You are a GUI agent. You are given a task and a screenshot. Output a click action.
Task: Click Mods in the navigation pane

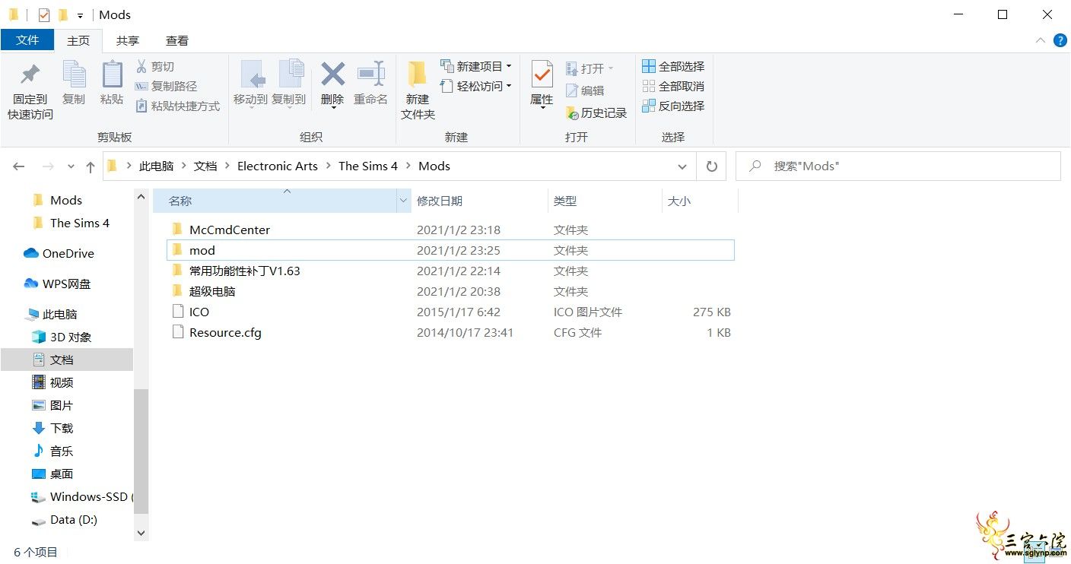coord(66,200)
